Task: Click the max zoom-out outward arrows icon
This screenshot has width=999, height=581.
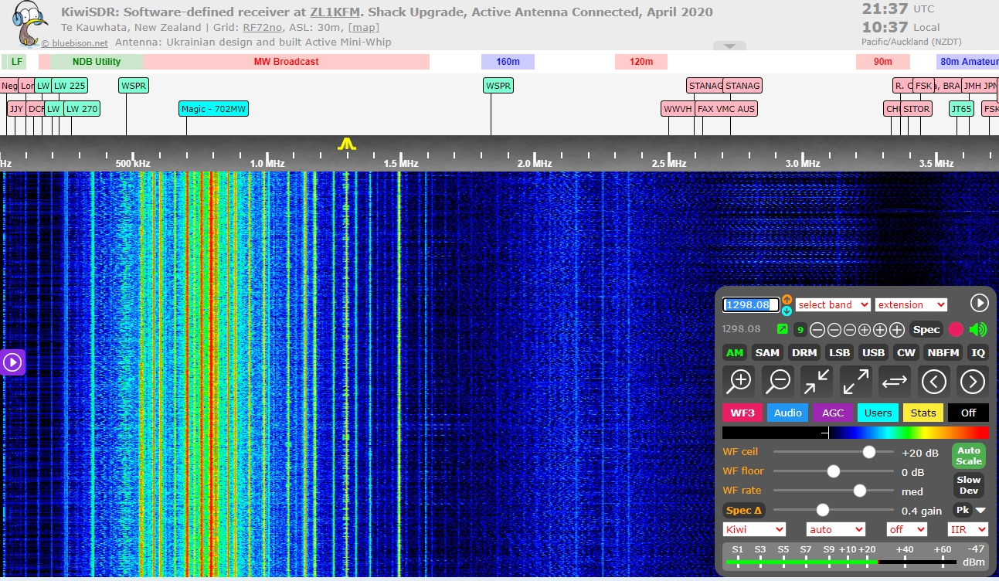Action: point(855,381)
